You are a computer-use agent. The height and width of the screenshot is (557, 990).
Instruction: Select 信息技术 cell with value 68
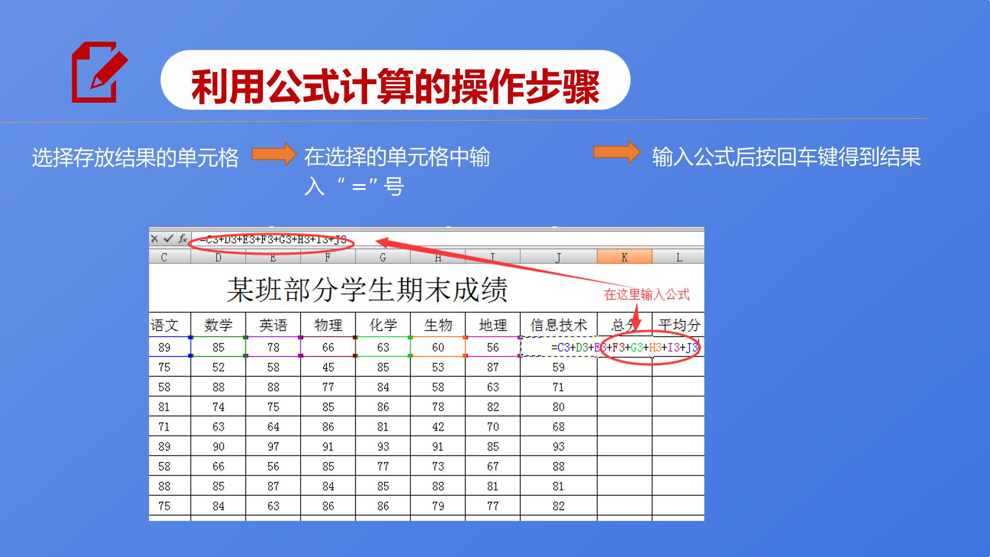(558, 427)
